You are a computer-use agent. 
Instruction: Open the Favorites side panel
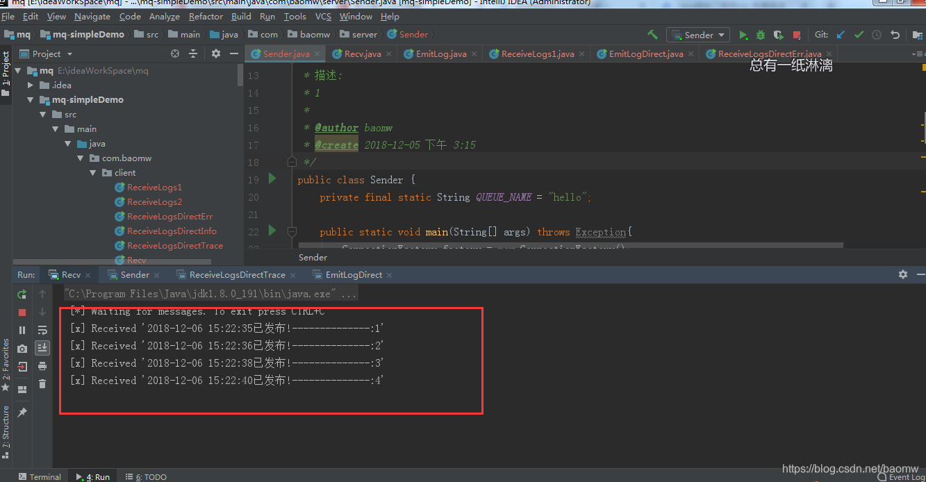click(6, 365)
